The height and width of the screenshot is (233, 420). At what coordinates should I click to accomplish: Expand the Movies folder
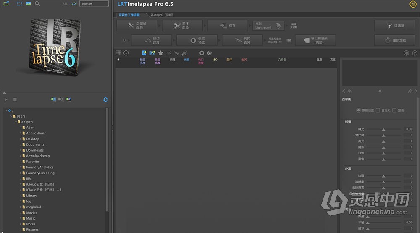click(21, 213)
